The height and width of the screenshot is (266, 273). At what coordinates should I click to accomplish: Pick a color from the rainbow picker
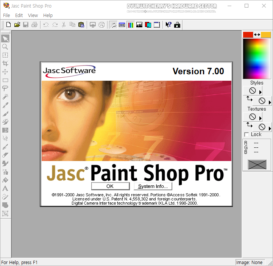point(257,59)
